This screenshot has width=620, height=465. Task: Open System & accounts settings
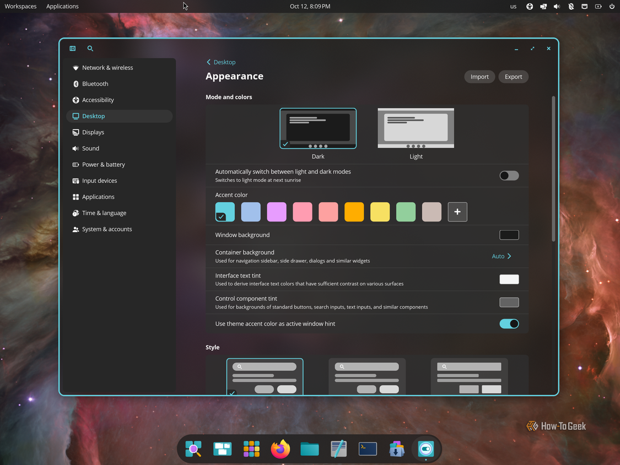tap(120, 229)
